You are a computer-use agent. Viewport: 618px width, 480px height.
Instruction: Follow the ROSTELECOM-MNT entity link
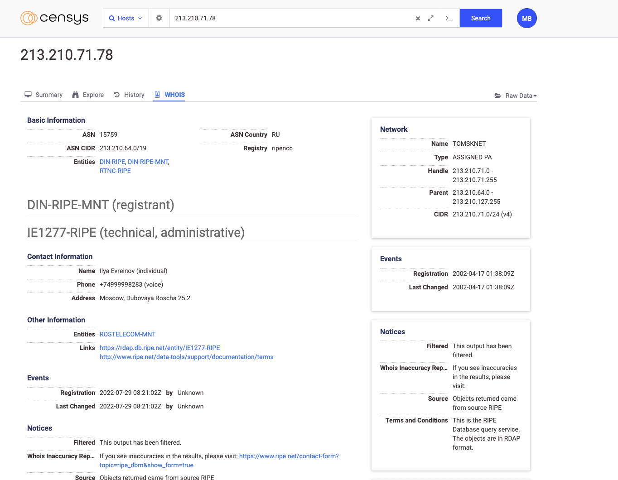click(127, 334)
